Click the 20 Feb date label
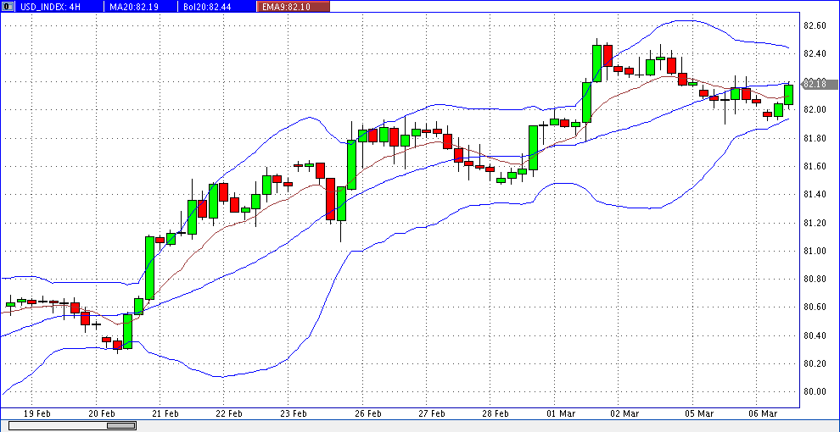Viewport: 840px width, 432px height. [101, 414]
